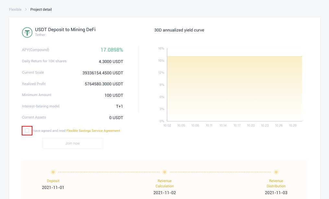
Task: Check the service agreement checkbox
Action: tap(27, 131)
